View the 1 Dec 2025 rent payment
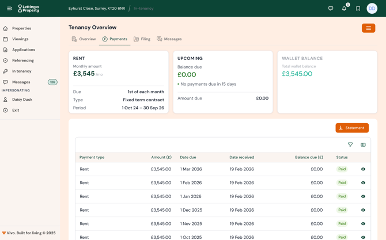Viewport: 386px width, 240px height. (363, 210)
